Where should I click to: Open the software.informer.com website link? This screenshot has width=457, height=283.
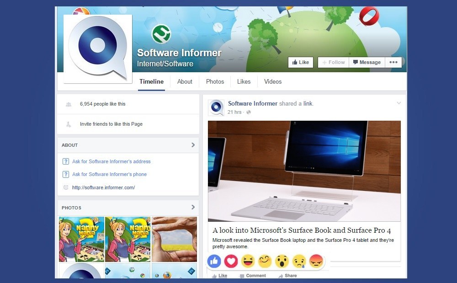[103, 187]
